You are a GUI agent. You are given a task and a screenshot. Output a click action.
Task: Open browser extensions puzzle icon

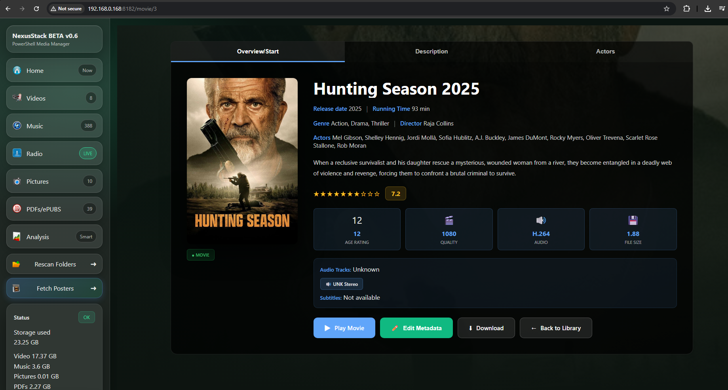686,9
